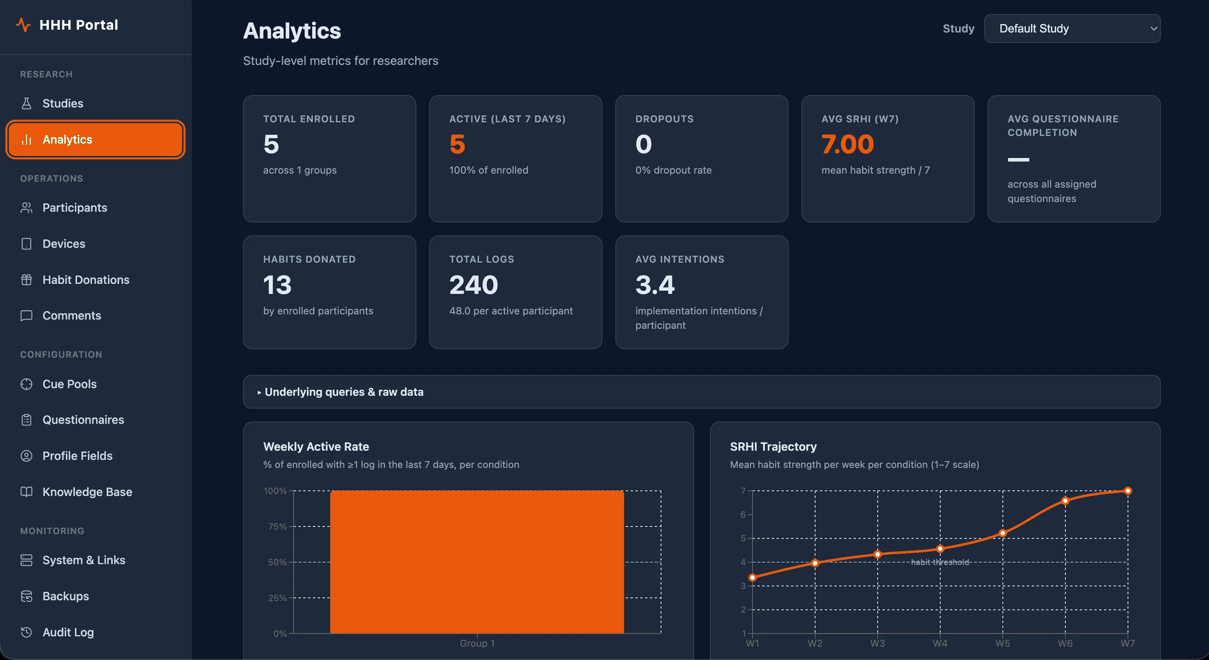The width and height of the screenshot is (1209, 660).
Task: Click the Studies flask icon
Action: tap(27, 103)
